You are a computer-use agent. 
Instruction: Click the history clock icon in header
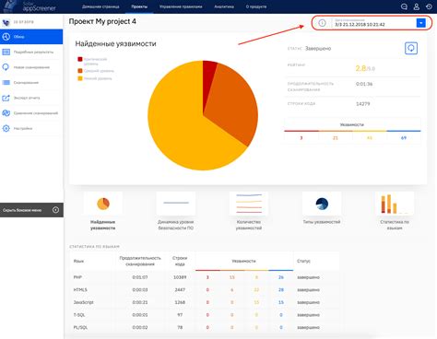(429, 6)
